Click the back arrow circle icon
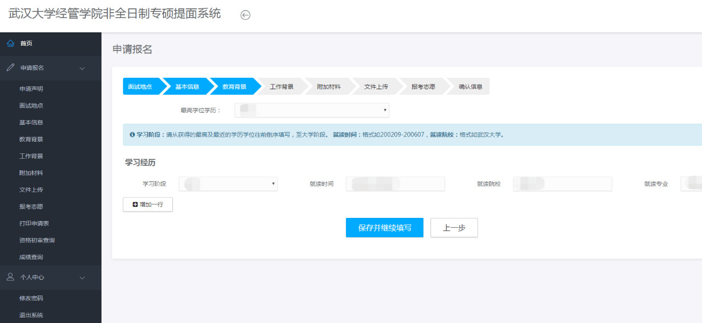Viewport: 702px width, 323px height. pyautogui.click(x=246, y=15)
